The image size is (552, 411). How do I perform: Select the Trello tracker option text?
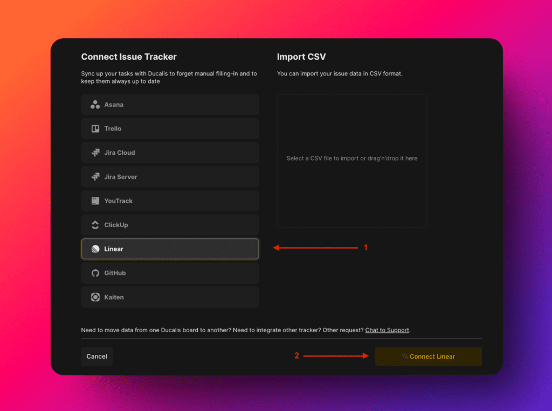[x=113, y=129]
